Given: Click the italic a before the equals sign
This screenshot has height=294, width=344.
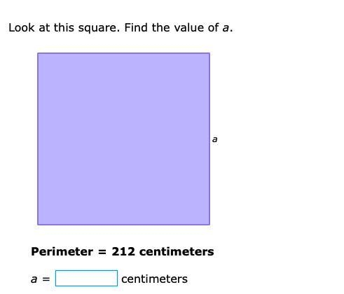Looking at the screenshot, I should 34,279.
